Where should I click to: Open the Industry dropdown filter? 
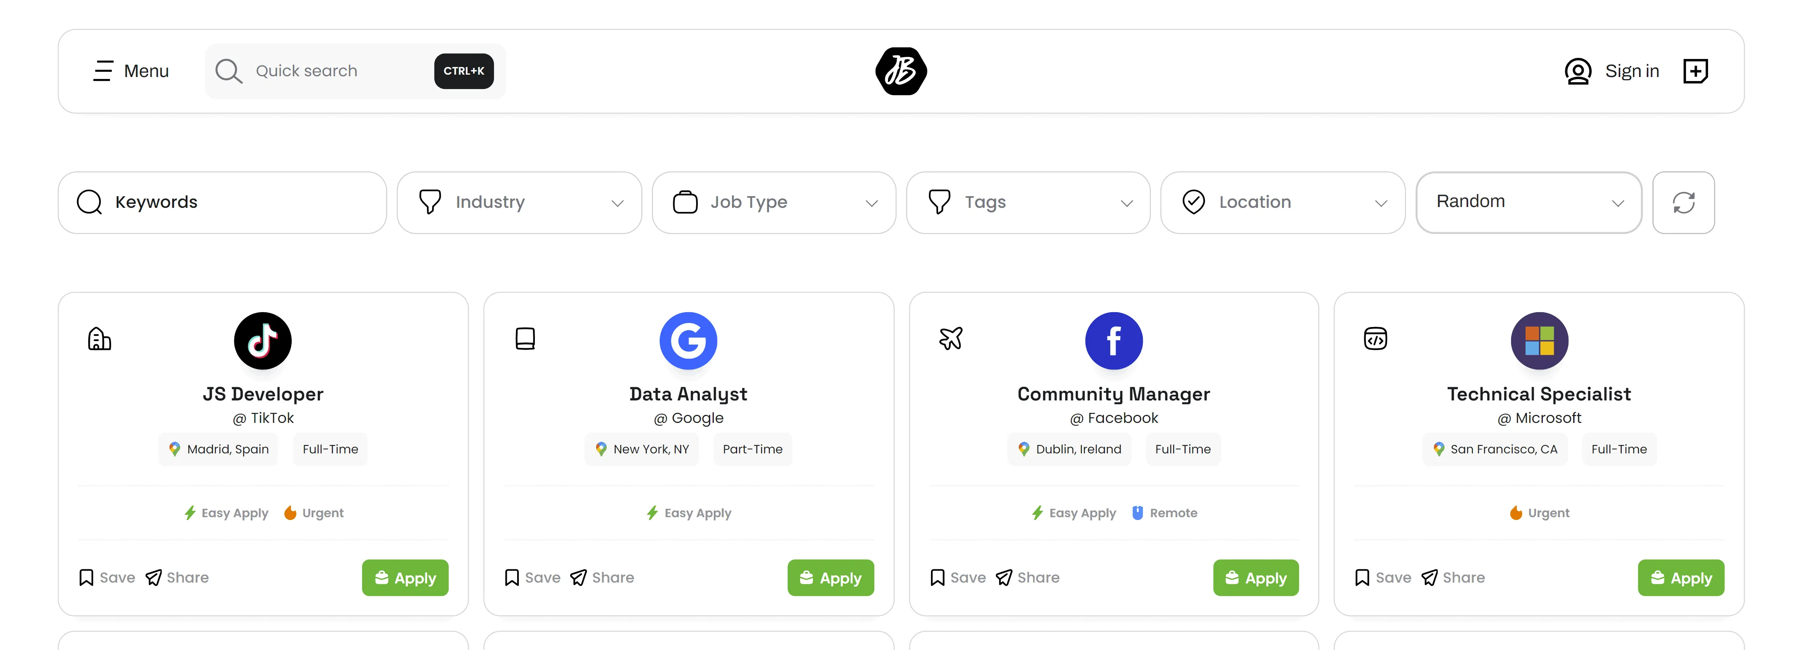tap(519, 203)
